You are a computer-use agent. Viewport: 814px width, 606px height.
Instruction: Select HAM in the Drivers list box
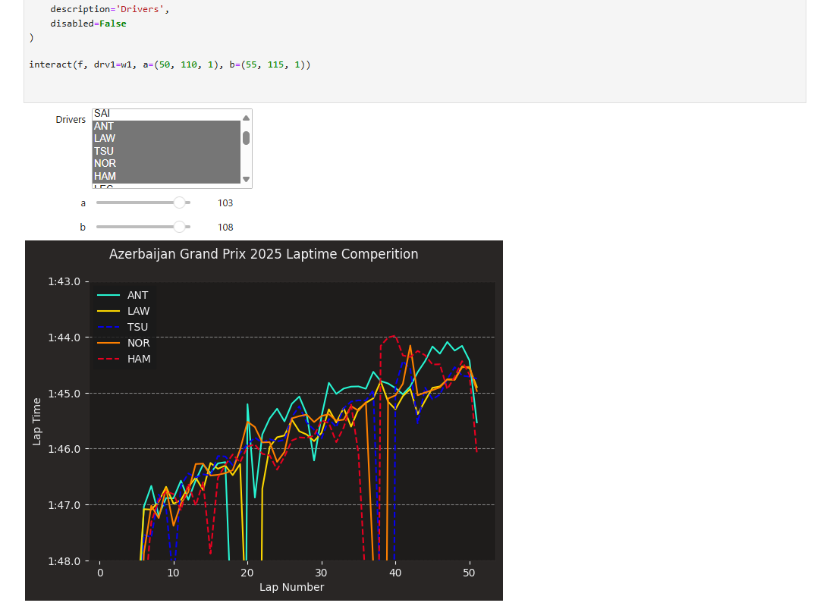(166, 177)
